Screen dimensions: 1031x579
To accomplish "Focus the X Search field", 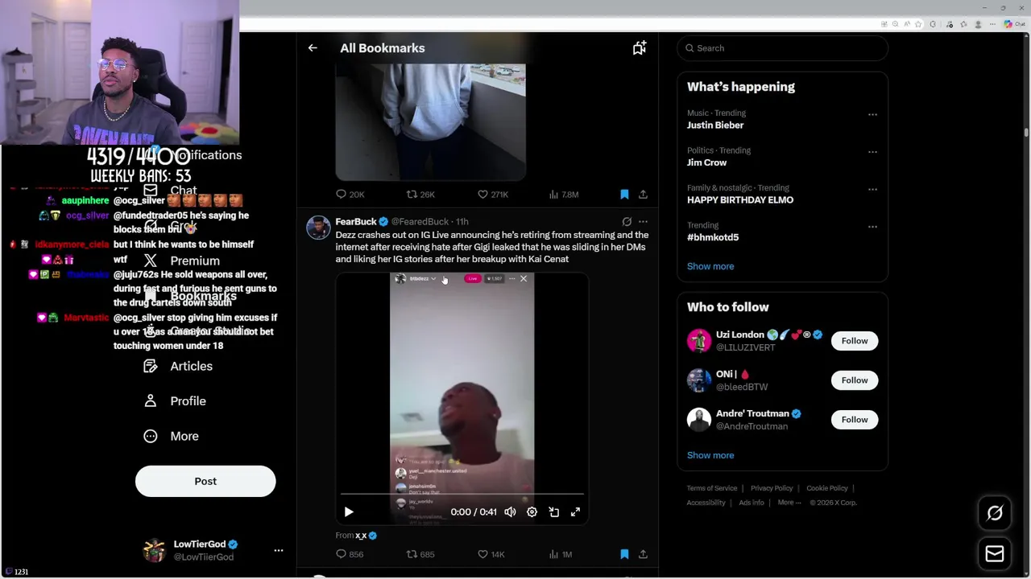I will (x=782, y=48).
